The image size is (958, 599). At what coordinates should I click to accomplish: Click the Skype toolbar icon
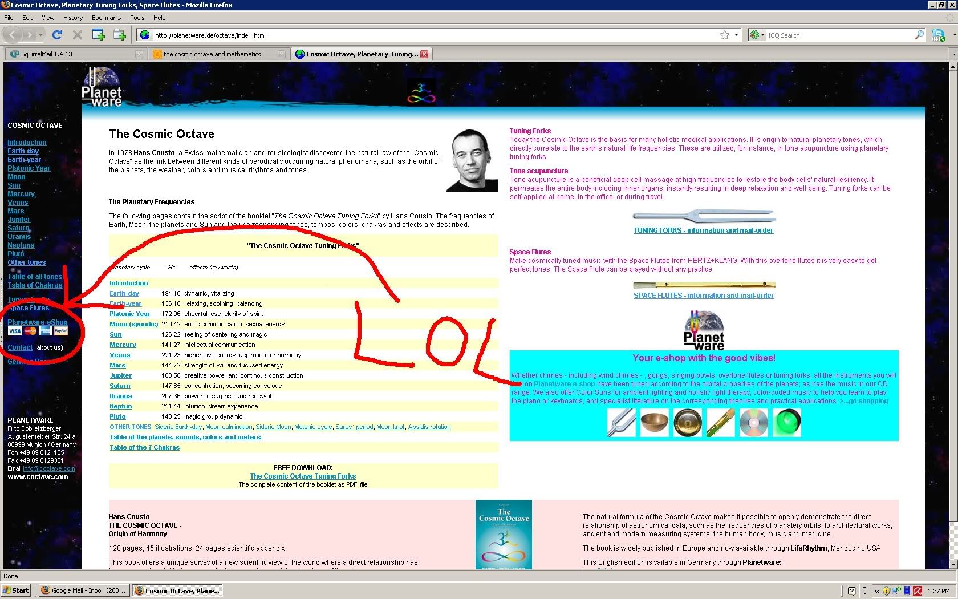[938, 35]
